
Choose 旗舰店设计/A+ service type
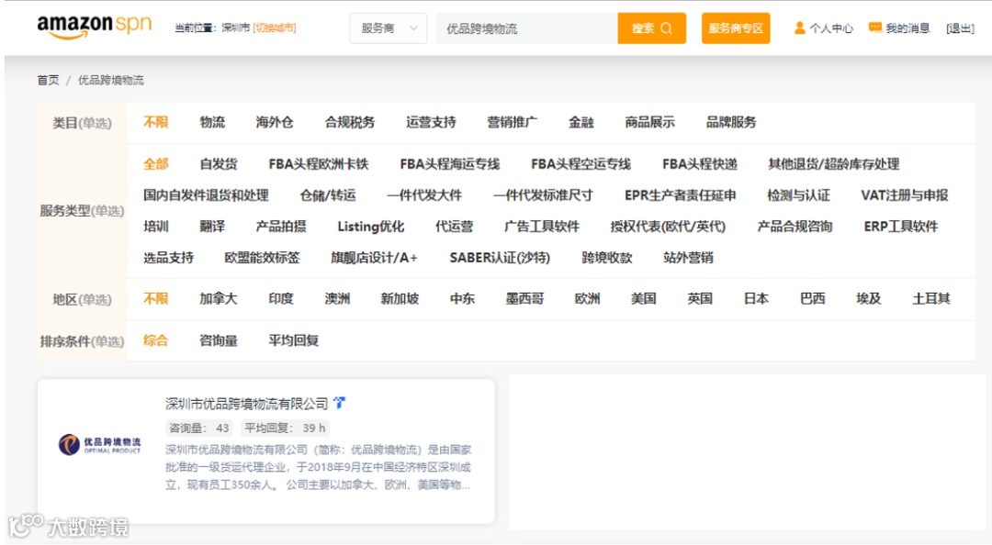(x=374, y=258)
